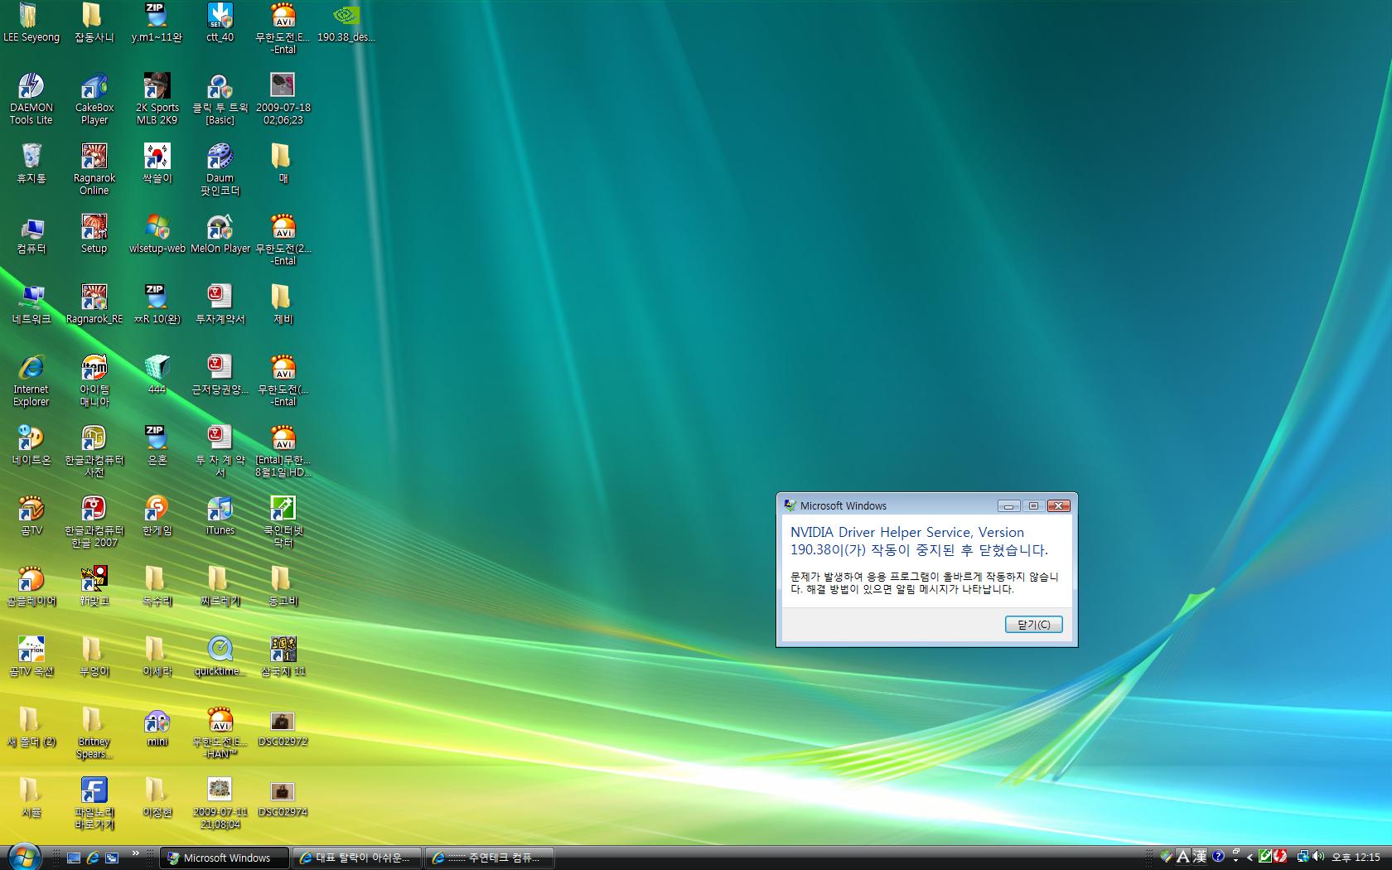The image size is (1392, 870).
Task: Select the 싹쓸이 desktop icon
Action: [157, 163]
